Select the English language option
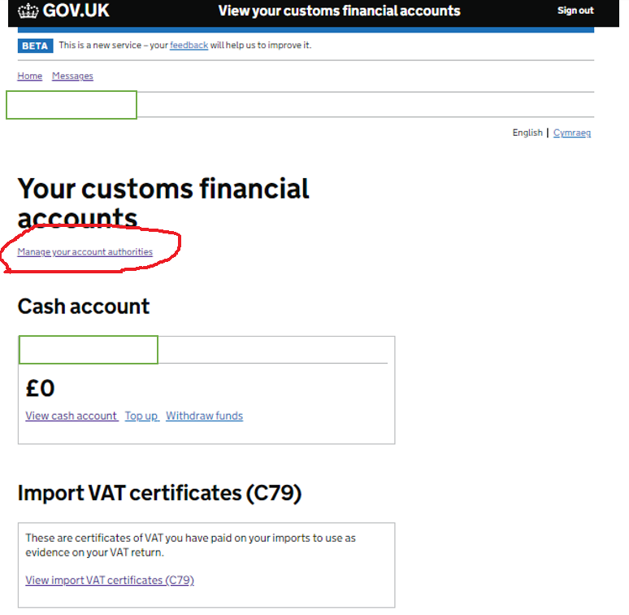This screenshot has height=615, width=629. [527, 133]
